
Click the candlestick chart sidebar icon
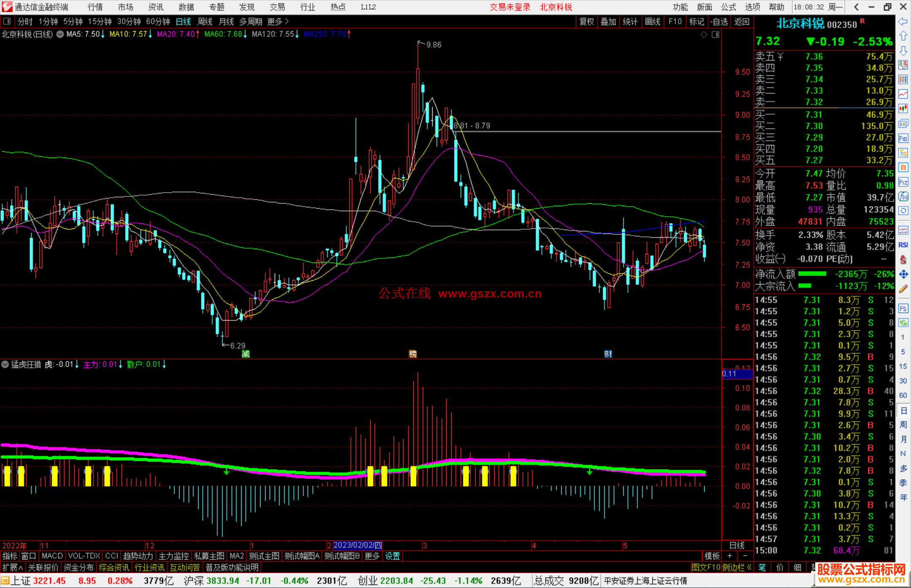(x=903, y=109)
